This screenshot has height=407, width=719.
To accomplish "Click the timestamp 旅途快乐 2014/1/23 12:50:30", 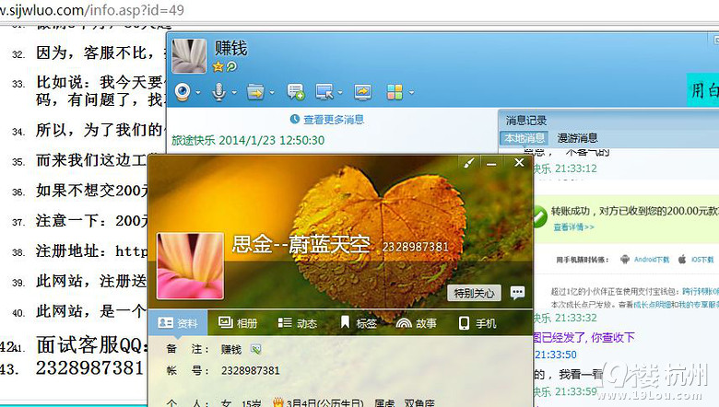I will pyautogui.click(x=248, y=140).
